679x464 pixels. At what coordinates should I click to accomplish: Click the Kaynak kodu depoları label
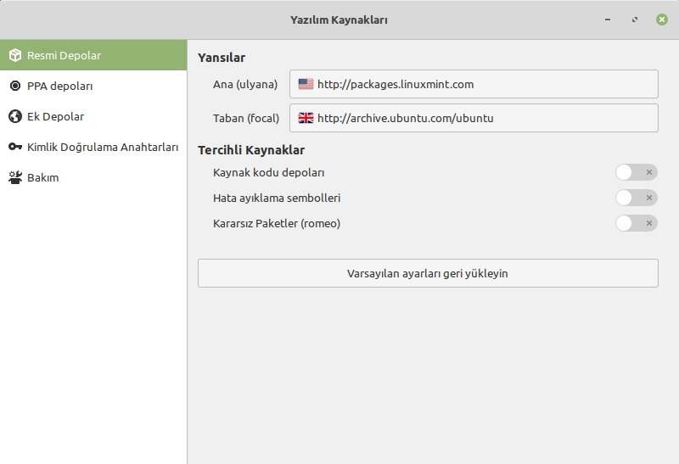click(268, 173)
